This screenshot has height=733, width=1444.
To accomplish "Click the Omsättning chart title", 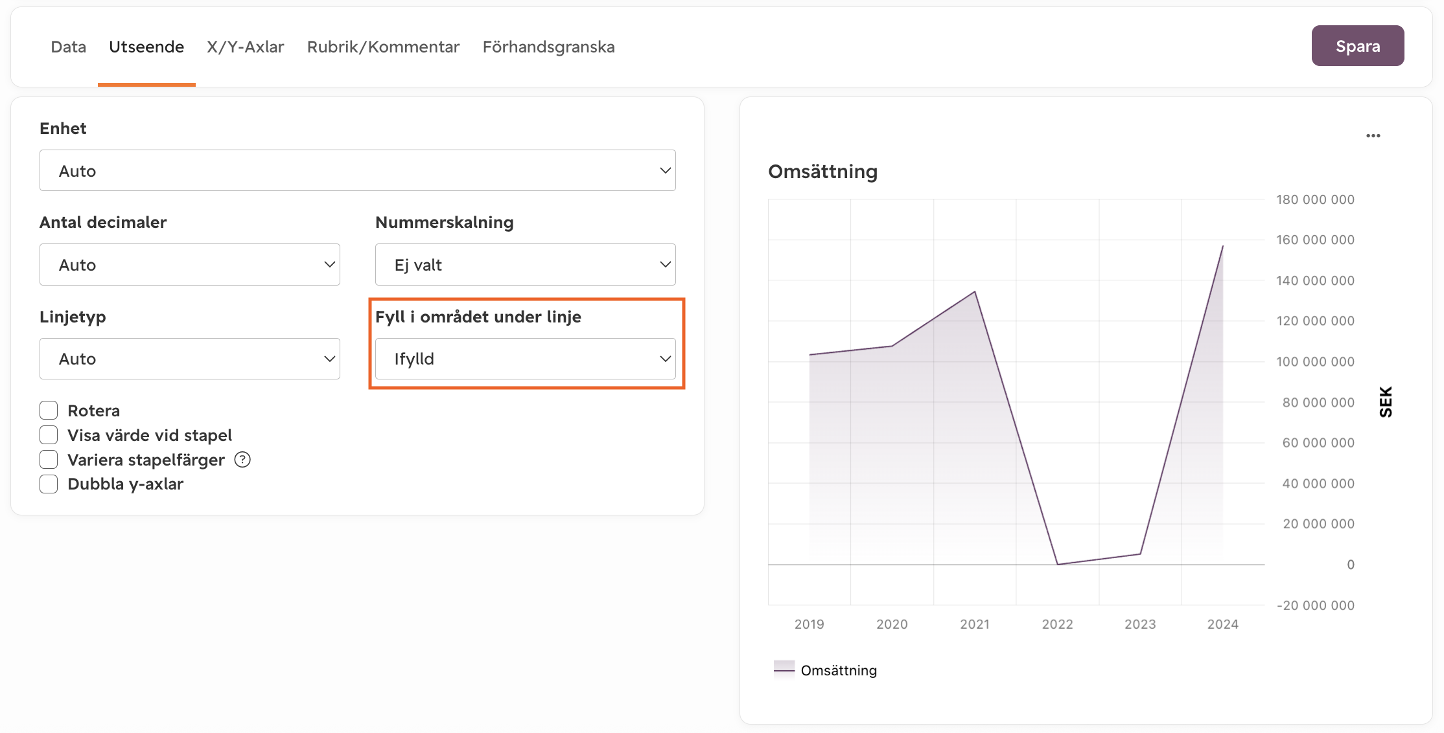I will (x=823, y=172).
